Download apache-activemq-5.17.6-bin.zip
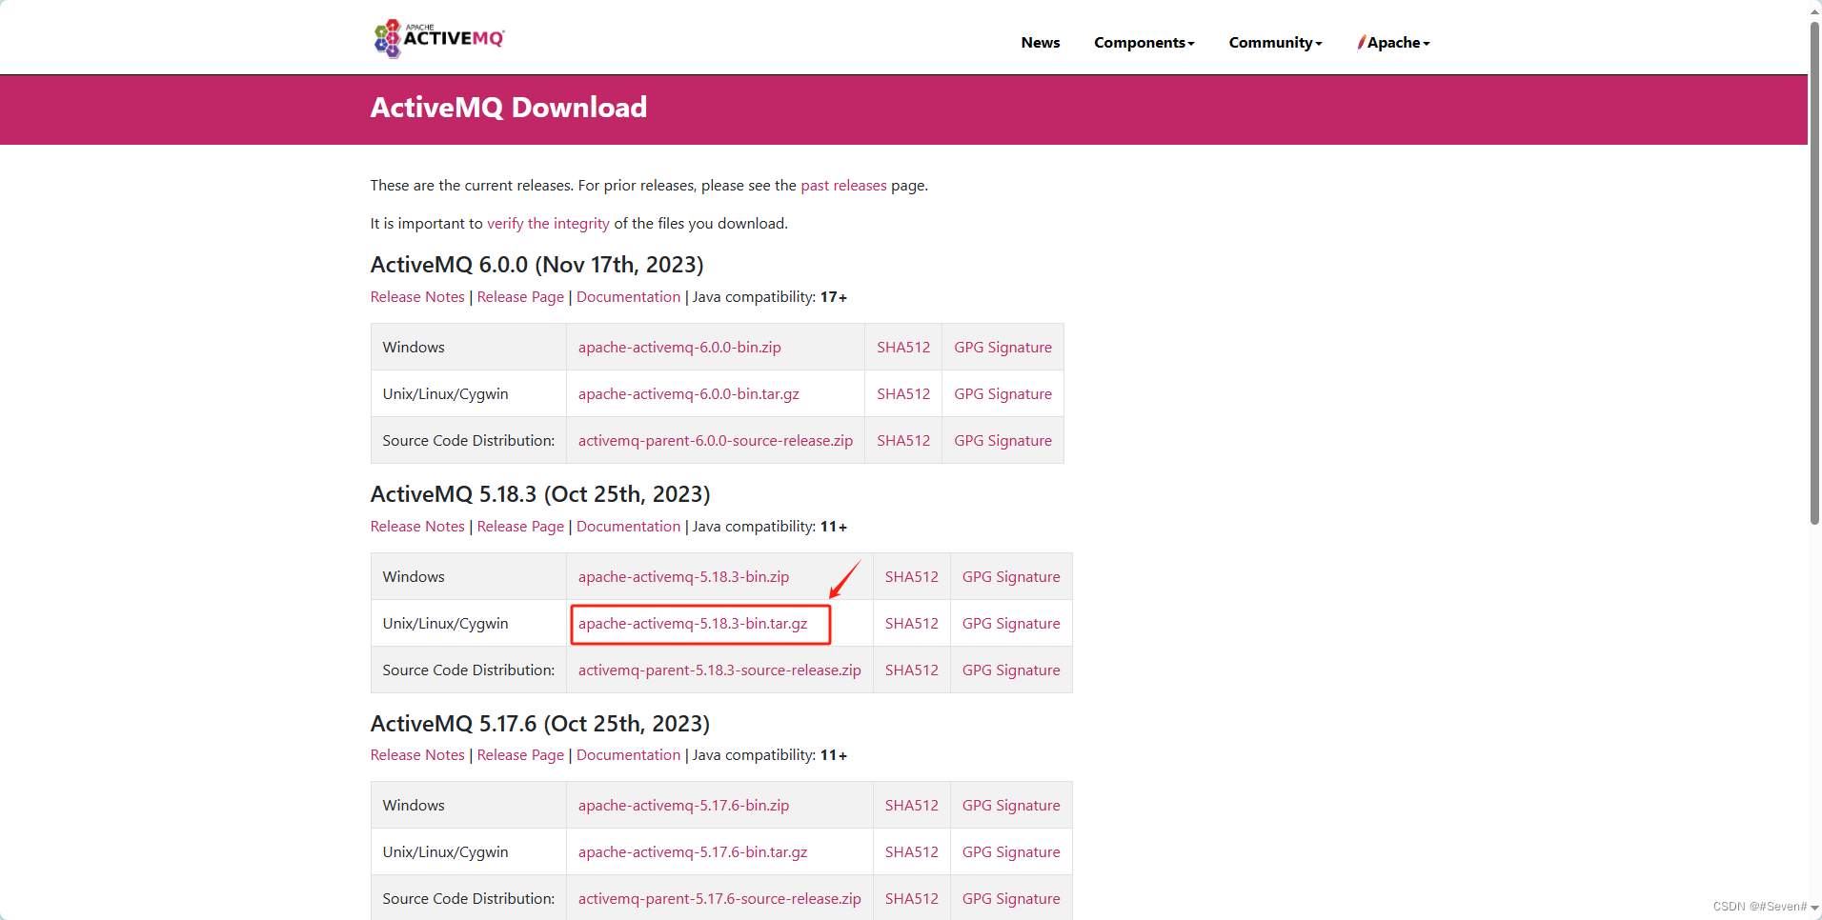Screen dimensions: 1822x920 point(683,806)
